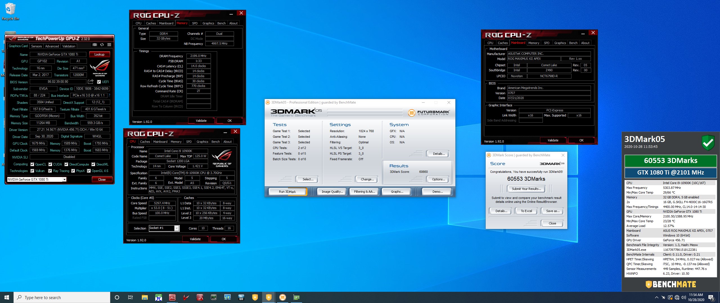
Task: Click the white bars black taskbar icon
Action: [x=241, y=297]
